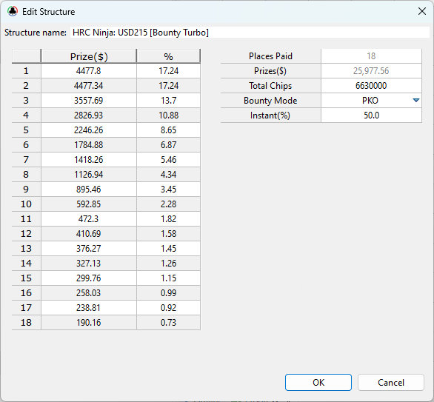The width and height of the screenshot is (434, 402).
Task: Edit the Structure name text field
Action: click(250, 33)
